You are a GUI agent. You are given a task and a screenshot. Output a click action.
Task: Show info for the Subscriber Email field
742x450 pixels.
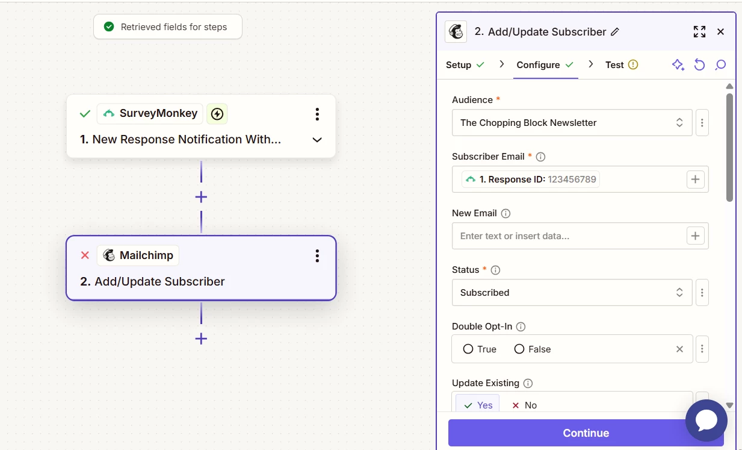coord(540,157)
